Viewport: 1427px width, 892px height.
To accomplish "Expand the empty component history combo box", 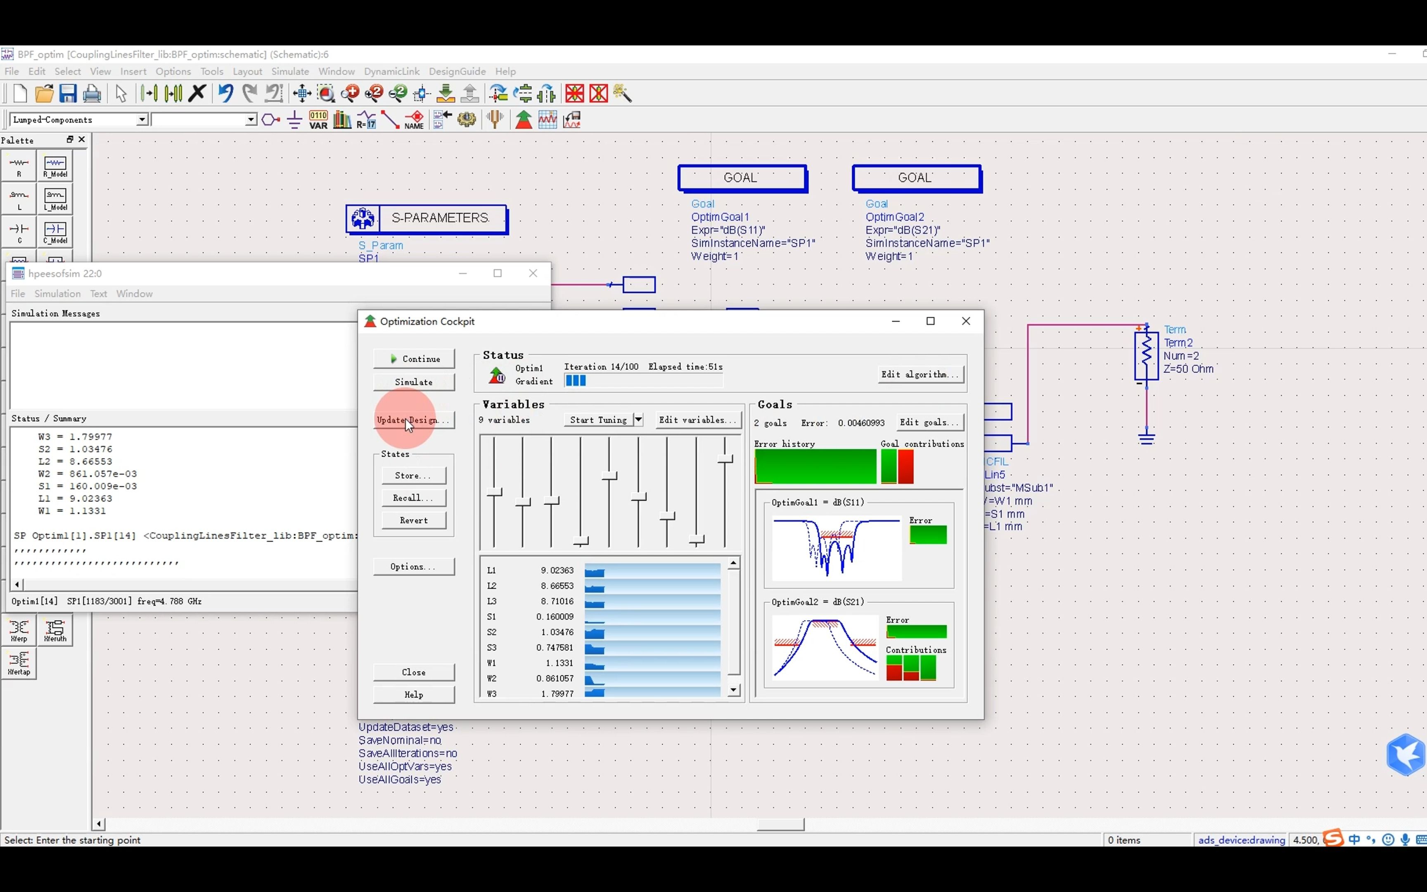I will tap(251, 120).
